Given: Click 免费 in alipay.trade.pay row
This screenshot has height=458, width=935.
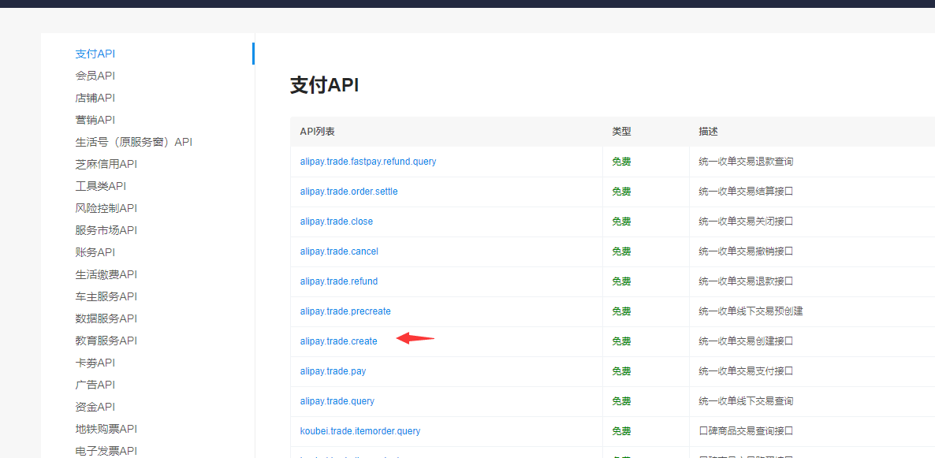Looking at the screenshot, I should tap(621, 371).
